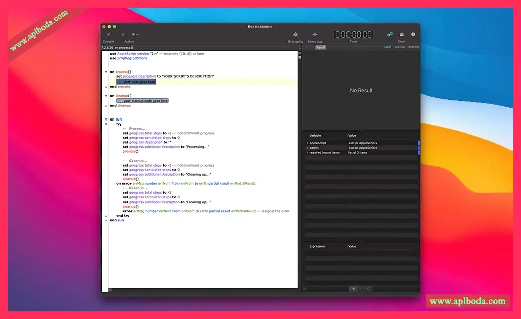Screen dimensions: 521x319
Task: Click fold marker beside 'end run'
Action: coord(106,220)
